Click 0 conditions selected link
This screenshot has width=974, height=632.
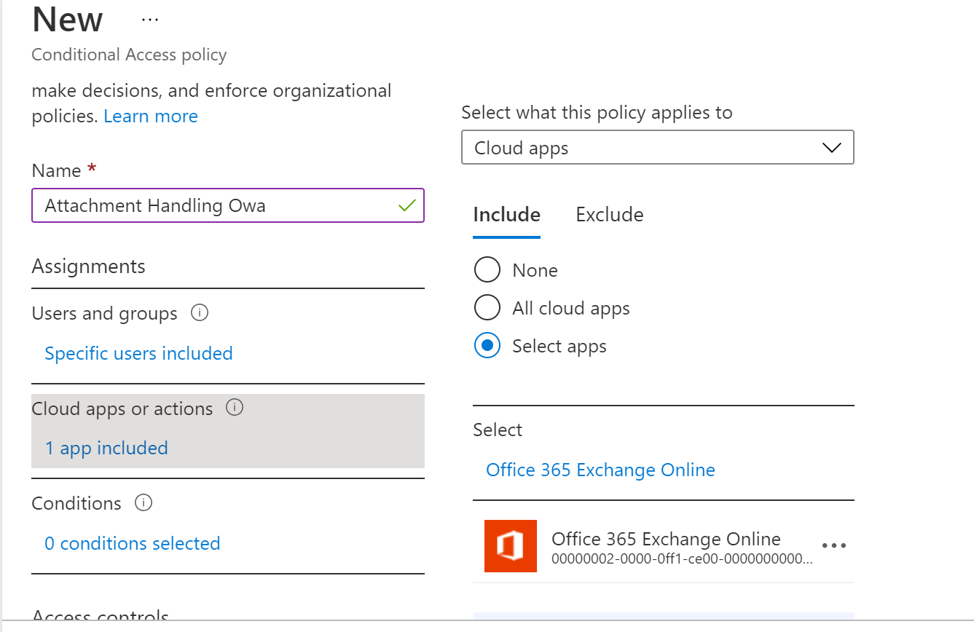click(x=133, y=544)
